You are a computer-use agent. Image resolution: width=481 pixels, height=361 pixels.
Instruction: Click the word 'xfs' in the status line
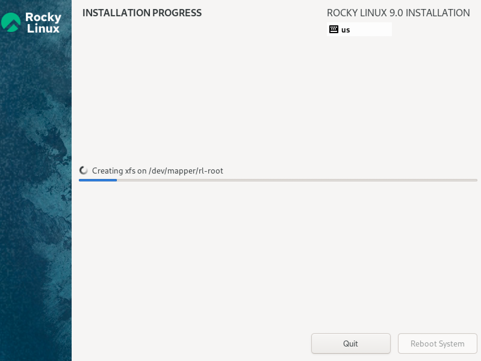tap(130, 171)
